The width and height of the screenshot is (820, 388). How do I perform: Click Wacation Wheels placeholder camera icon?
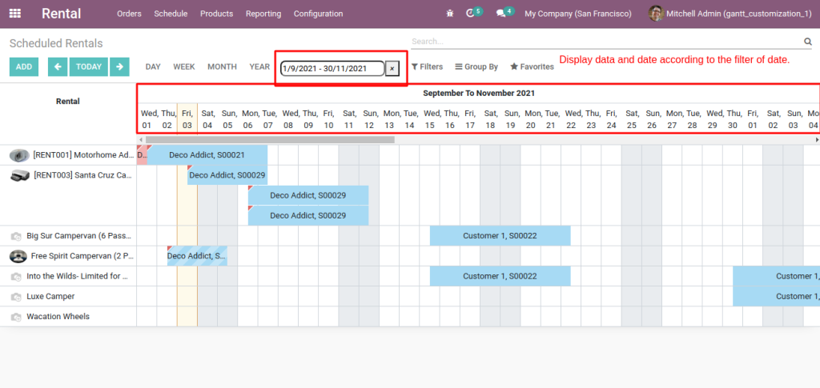[x=16, y=317]
